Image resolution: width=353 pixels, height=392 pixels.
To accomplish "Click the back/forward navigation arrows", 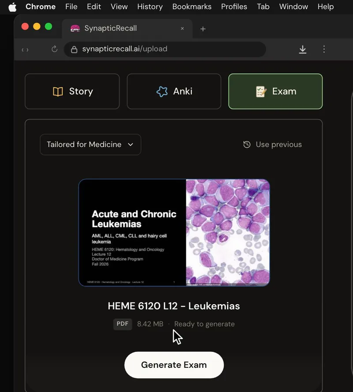I will pyautogui.click(x=25, y=50).
